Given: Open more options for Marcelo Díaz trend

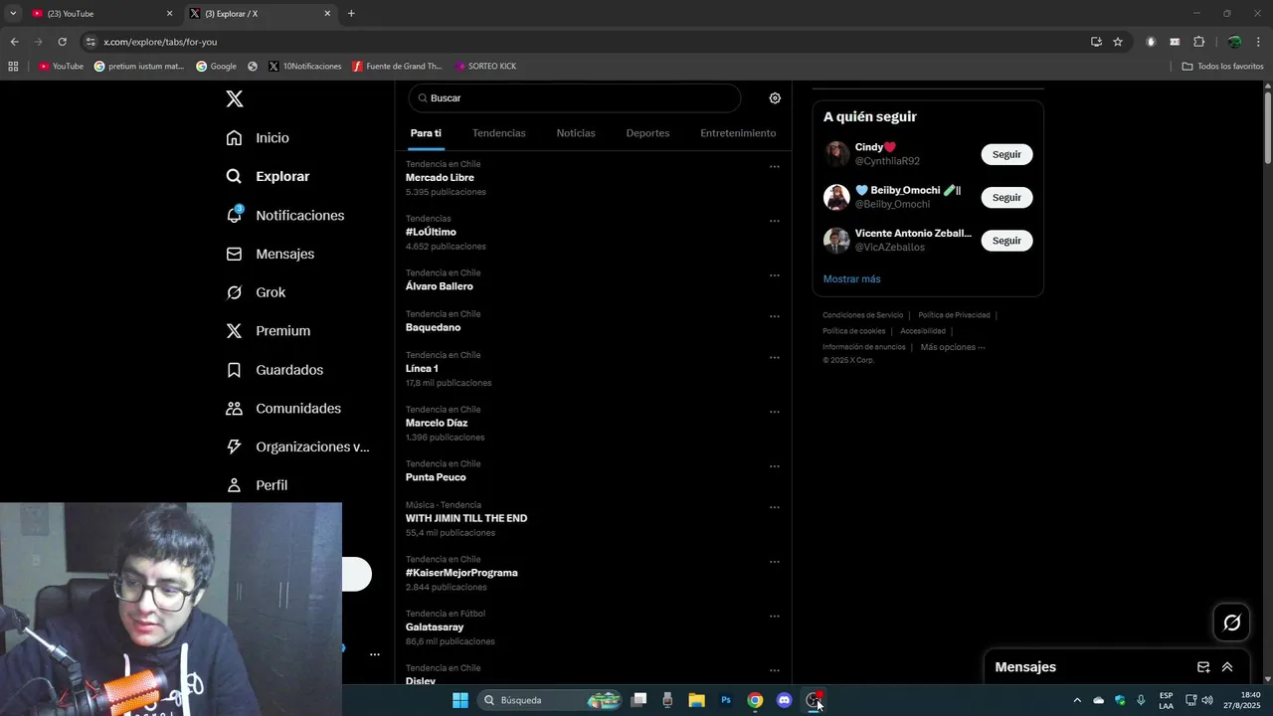Looking at the screenshot, I should pos(774,413).
